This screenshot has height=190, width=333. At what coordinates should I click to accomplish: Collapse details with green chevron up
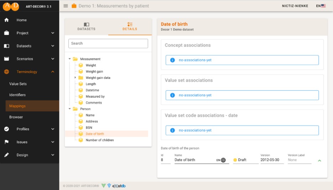pos(319,161)
